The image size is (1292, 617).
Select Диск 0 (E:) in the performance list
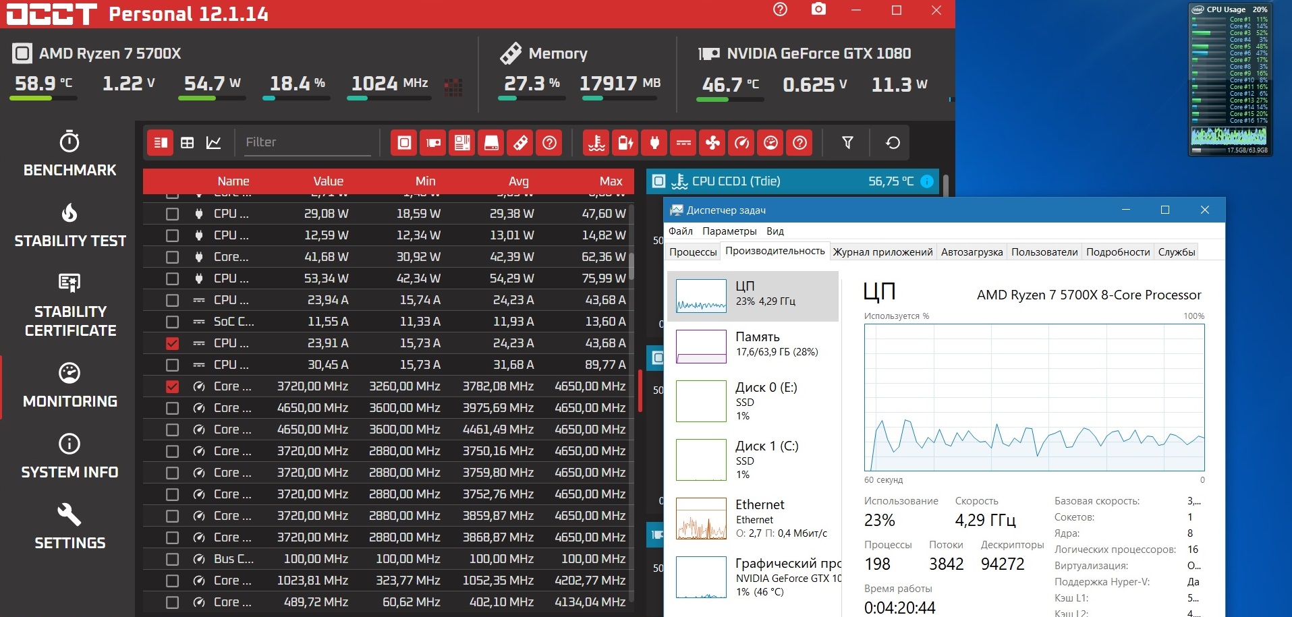[x=753, y=401]
